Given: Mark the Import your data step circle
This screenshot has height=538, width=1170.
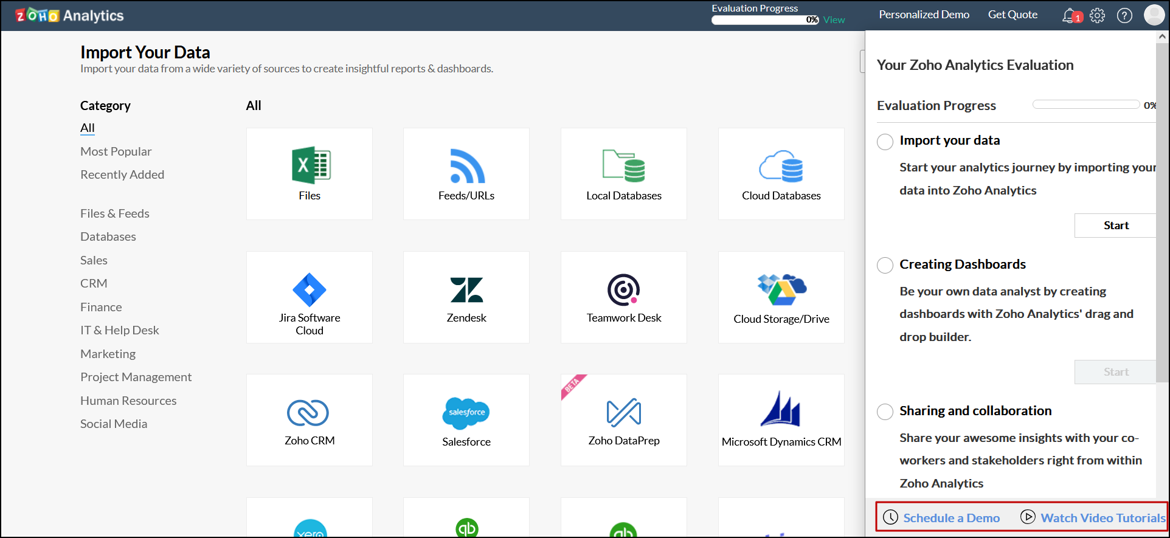Looking at the screenshot, I should 885,142.
